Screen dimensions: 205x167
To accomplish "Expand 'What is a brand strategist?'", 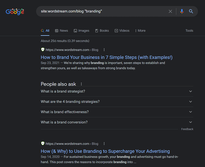I will (117, 91).
